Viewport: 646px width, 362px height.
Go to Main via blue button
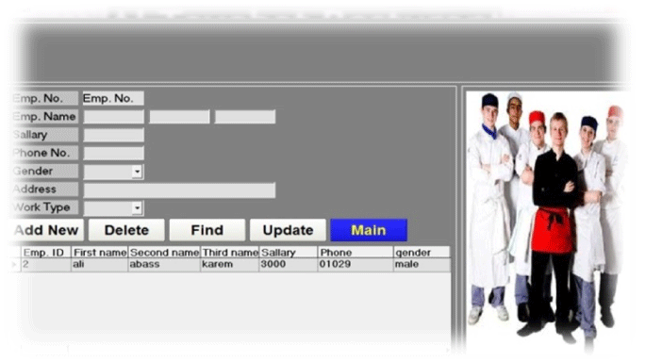tap(369, 230)
